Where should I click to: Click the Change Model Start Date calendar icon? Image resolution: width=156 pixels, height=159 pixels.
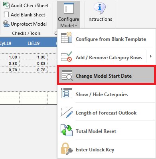point(67,76)
